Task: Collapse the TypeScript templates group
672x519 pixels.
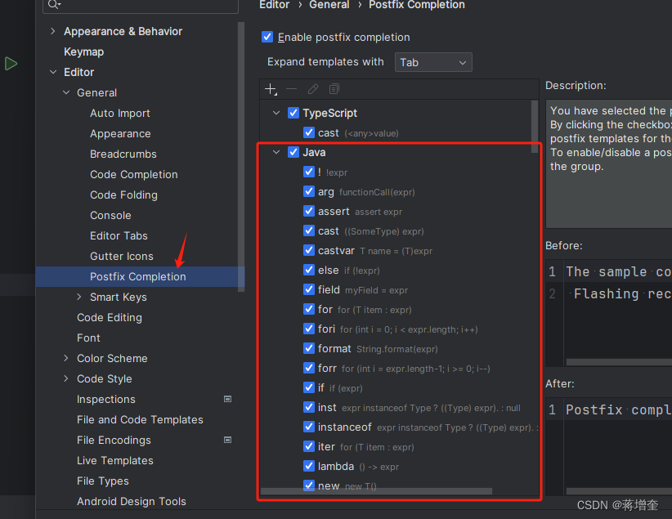Action: 276,113
